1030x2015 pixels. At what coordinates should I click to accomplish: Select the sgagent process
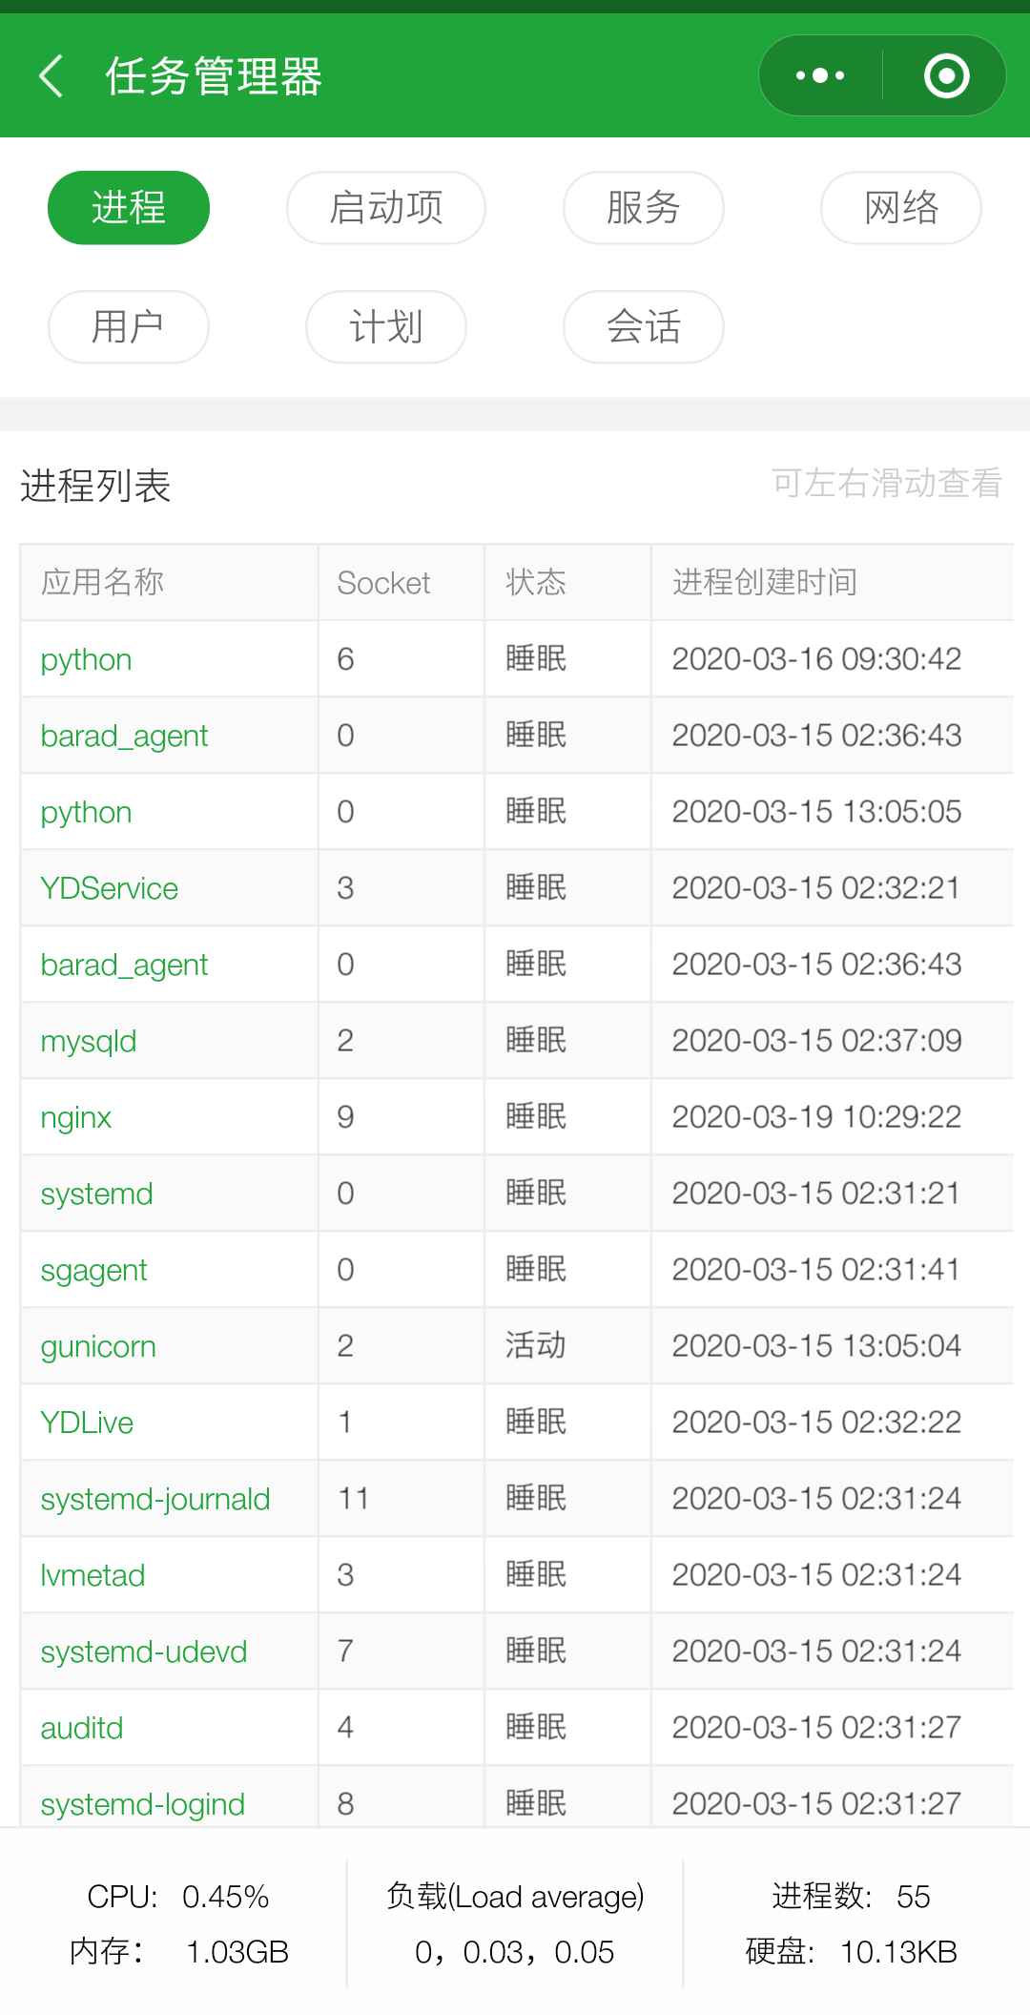click(93, 1270)
